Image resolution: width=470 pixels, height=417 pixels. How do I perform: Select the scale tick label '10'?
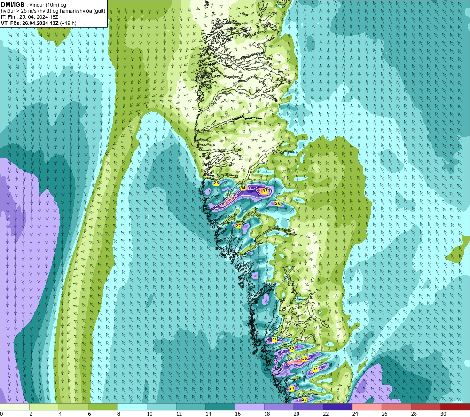(x=149, y=414)
